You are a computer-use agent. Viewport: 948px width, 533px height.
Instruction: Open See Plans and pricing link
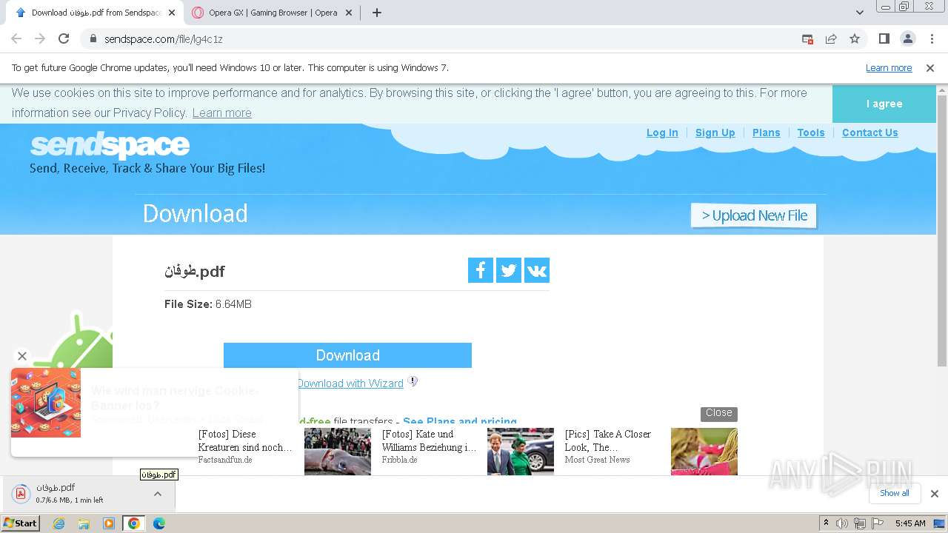click(x=460, y=421)
